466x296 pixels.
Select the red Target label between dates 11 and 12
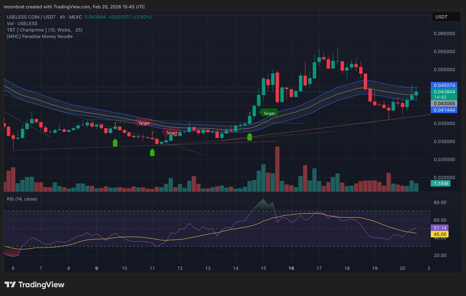click(171, 133)
